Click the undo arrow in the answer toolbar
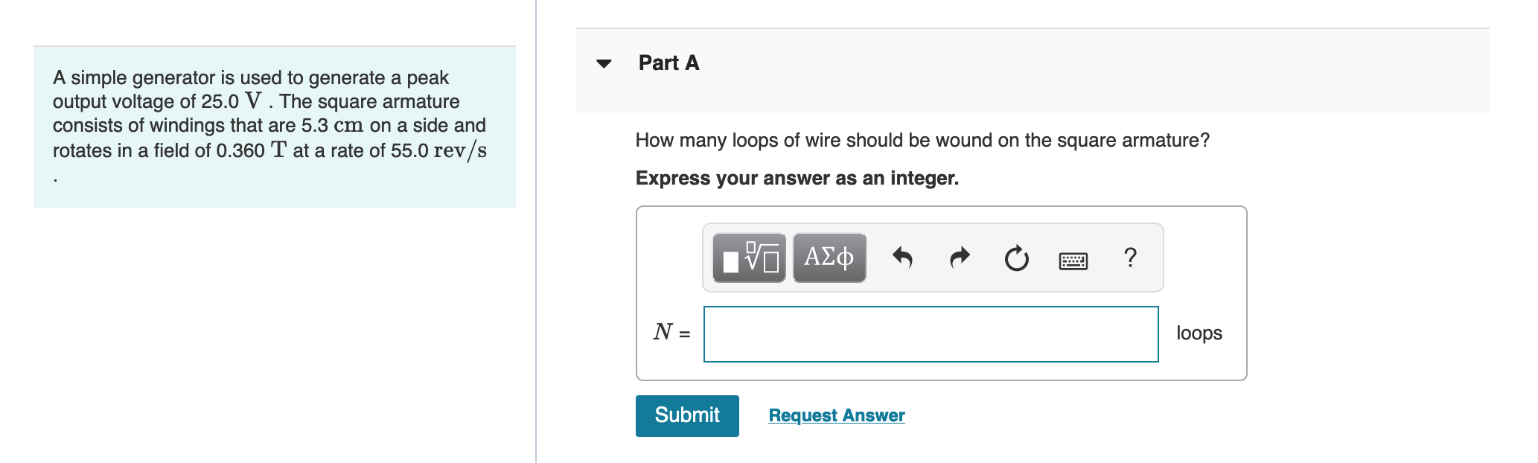 [902, 258]
